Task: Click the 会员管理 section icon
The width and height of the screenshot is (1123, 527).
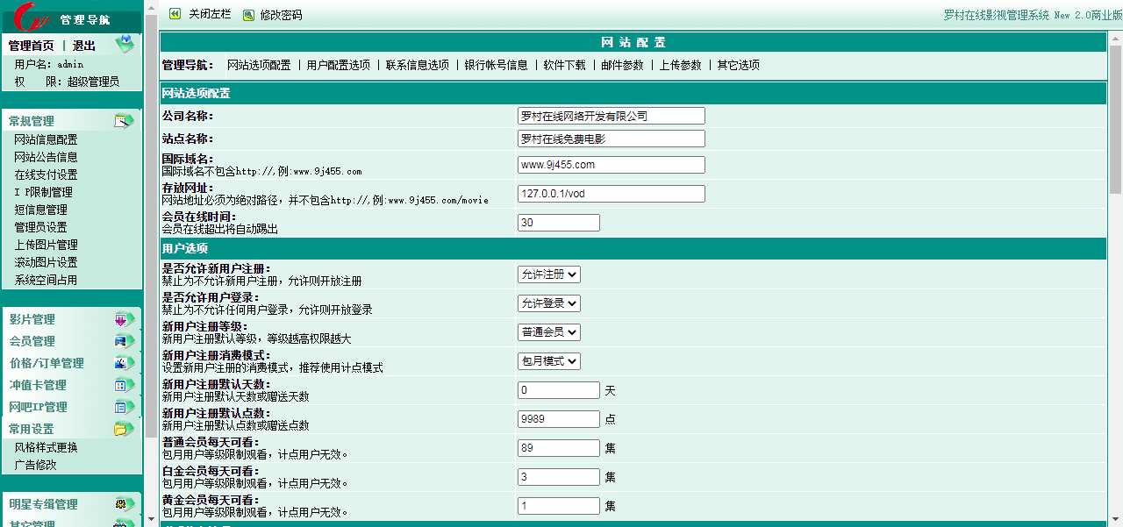Action: 125,341
